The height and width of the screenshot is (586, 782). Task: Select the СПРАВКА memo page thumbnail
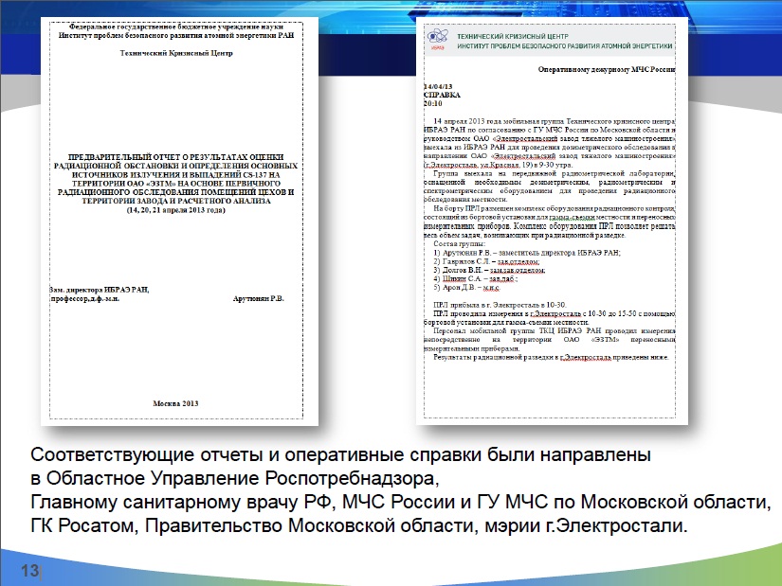click(552, 222)
